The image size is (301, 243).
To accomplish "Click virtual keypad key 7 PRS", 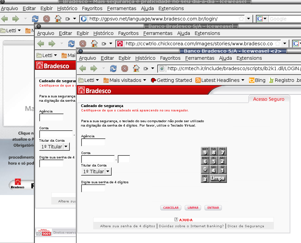I will (222, 151).
